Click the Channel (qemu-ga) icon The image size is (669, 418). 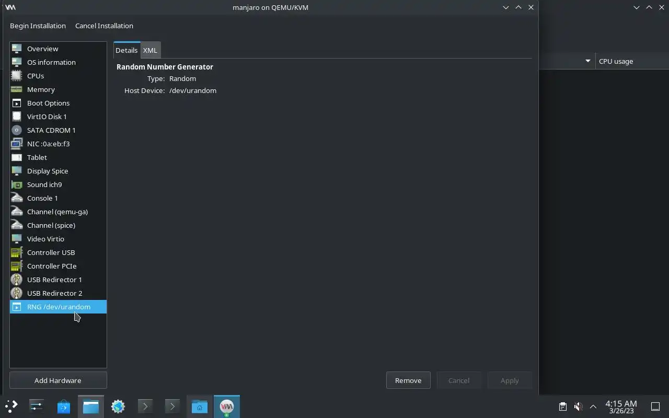pos(17,212)
